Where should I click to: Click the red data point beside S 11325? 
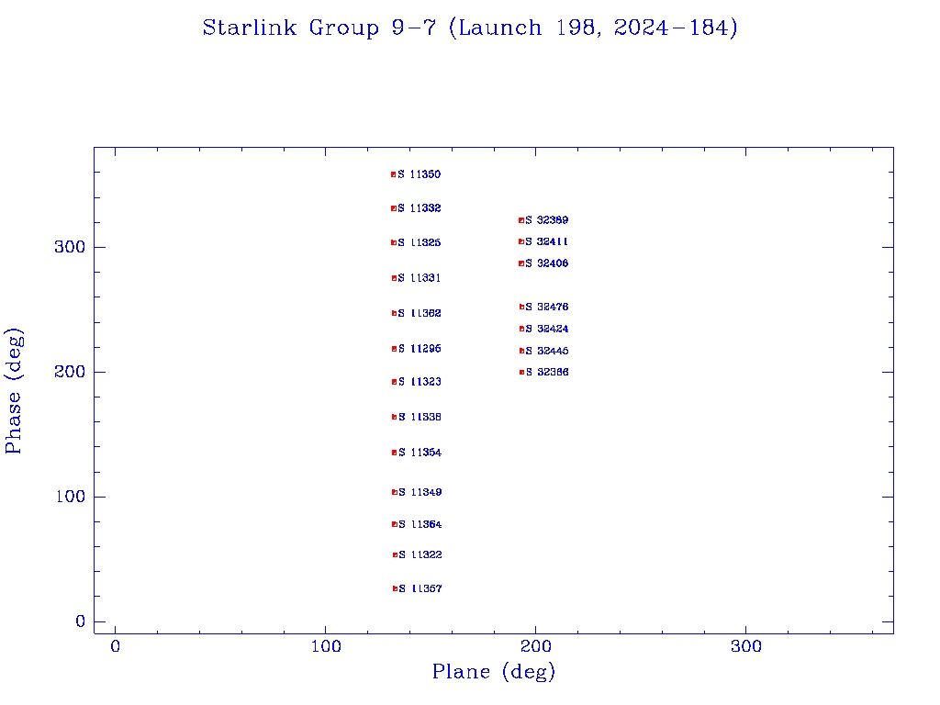394,242
